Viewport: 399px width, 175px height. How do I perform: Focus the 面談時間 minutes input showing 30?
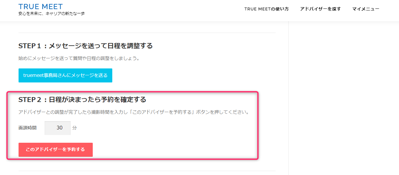click(58, 128)
